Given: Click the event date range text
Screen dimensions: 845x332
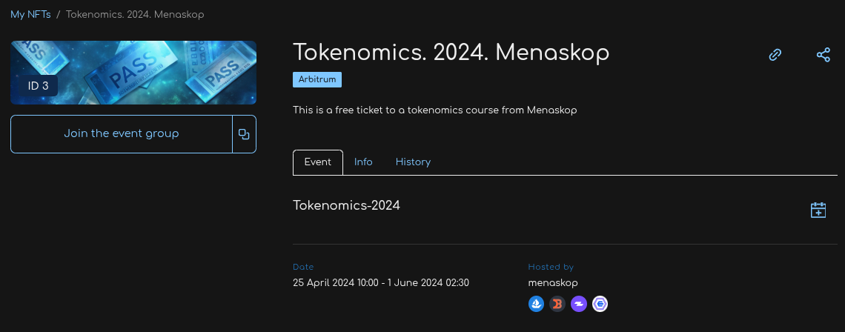Looking at the screenshot, I should pyautogui.click(x=381, y=283).
